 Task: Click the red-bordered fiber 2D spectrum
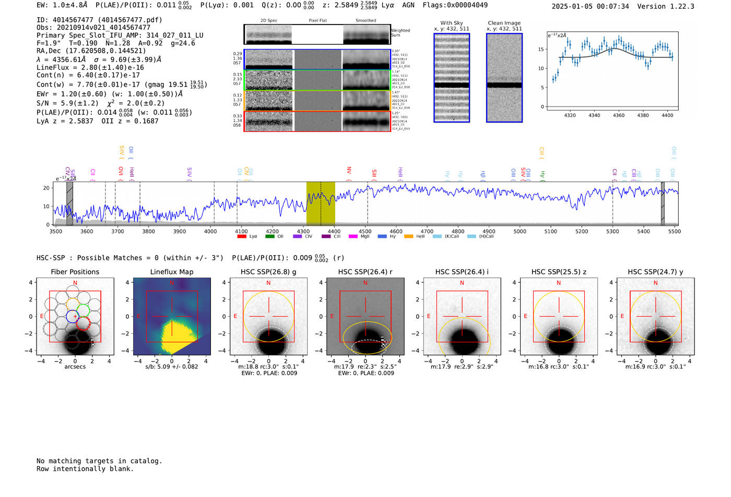click(x=317, y=121)
